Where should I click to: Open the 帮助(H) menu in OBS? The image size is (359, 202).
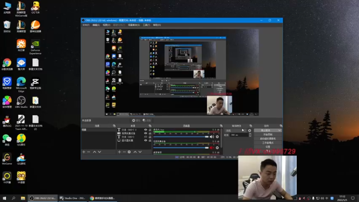157,25
